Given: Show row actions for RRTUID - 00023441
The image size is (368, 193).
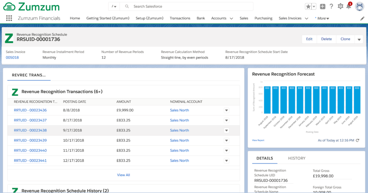Looking at the screenshot, I should (226, 161).
